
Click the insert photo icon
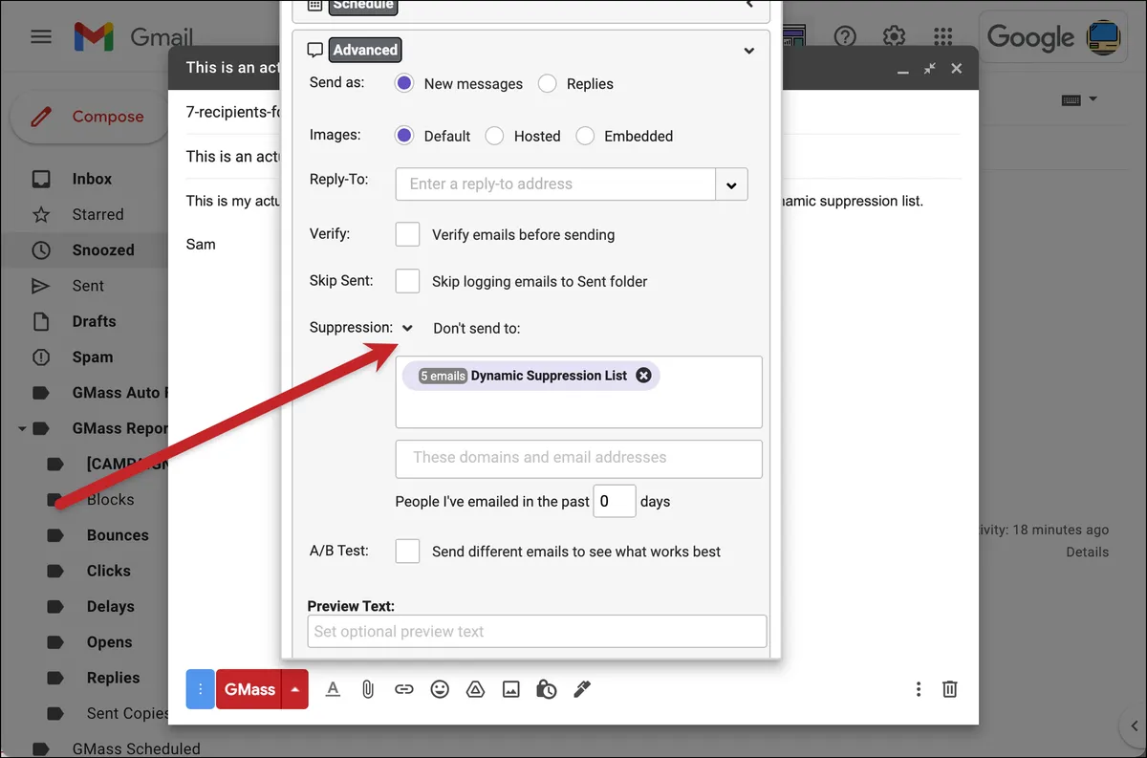pyautogui.click(x=511, y=689)
